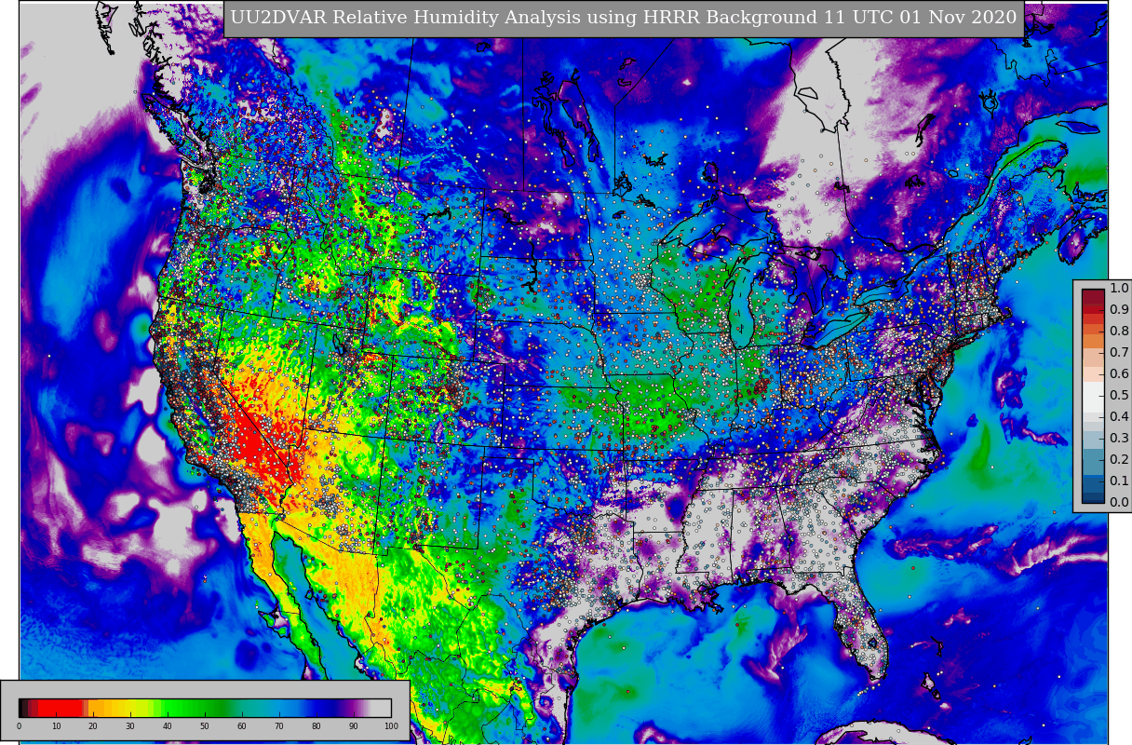Click the "0.0" label on right legend
Image resolution: width=1132 pixels, height=745 pixels.
point(1119,503)
